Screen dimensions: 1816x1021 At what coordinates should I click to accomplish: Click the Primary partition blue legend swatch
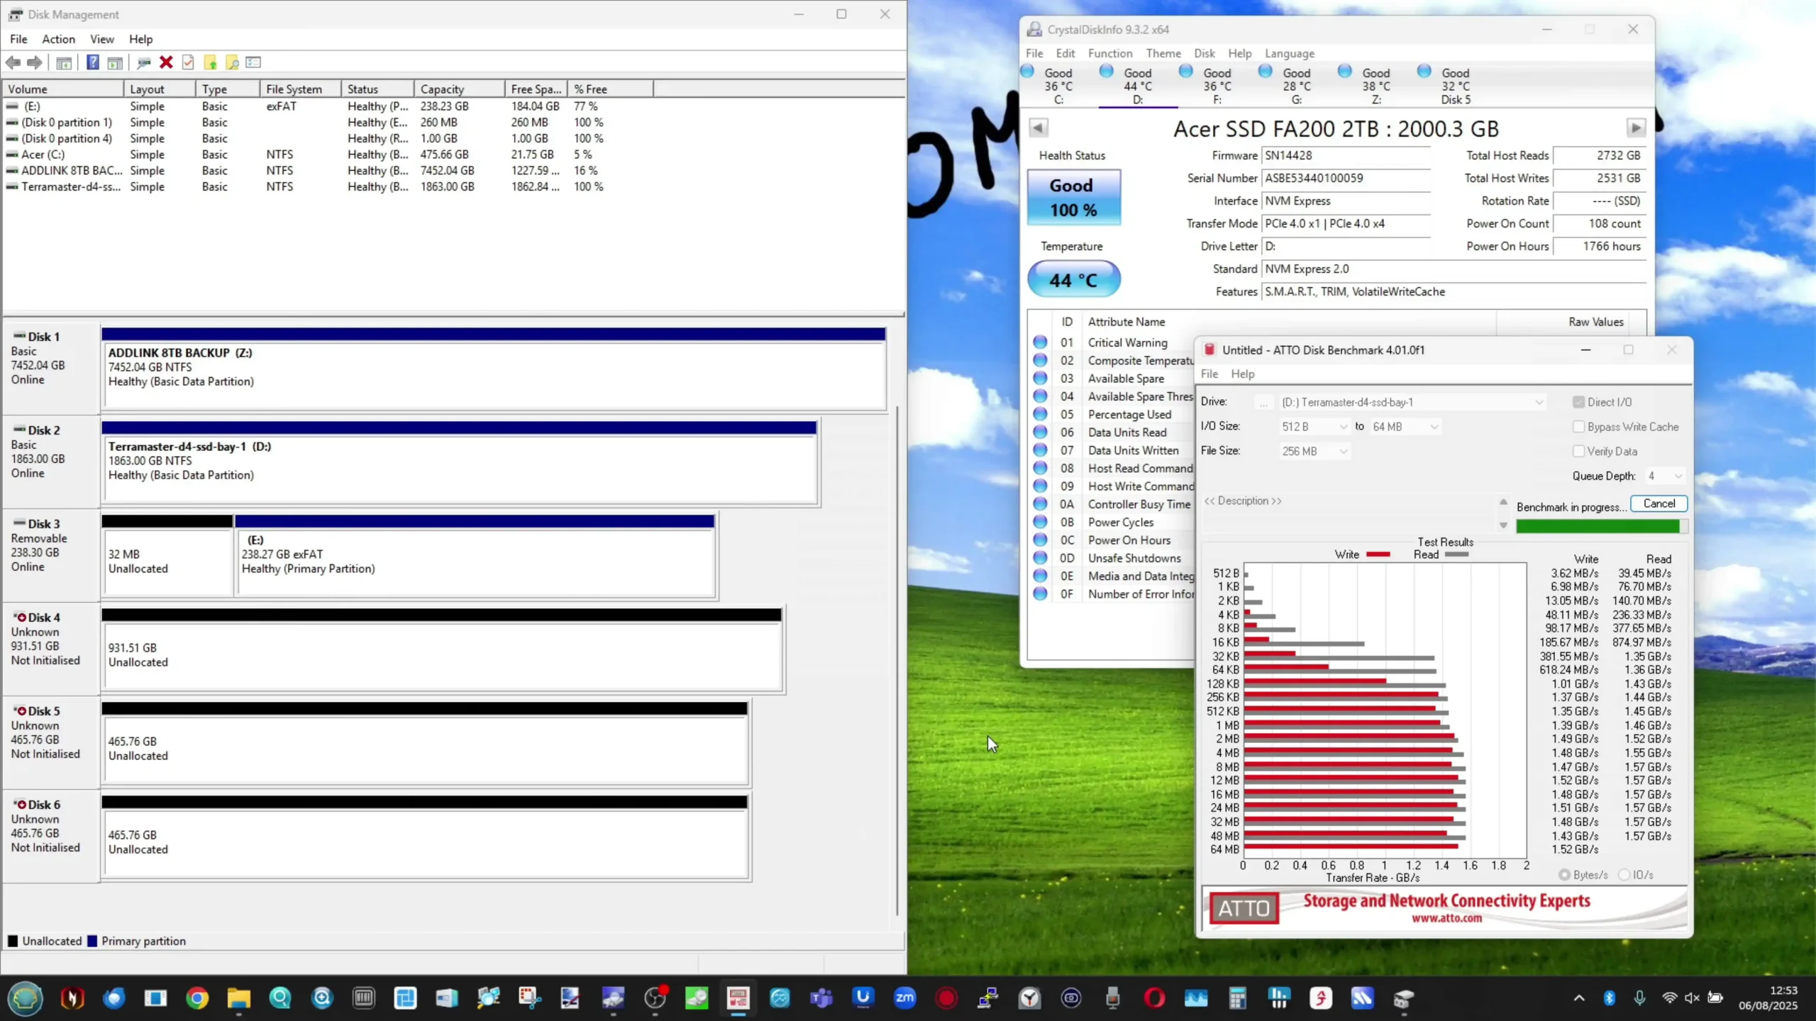tap(92, 941)
